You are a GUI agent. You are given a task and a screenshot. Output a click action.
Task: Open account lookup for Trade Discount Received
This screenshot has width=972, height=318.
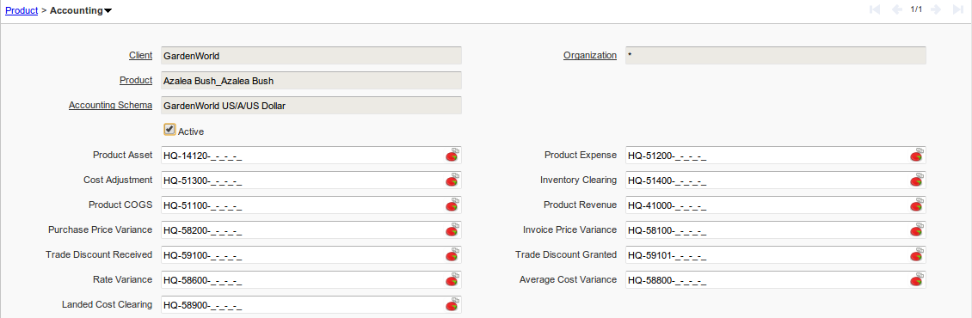453,254
